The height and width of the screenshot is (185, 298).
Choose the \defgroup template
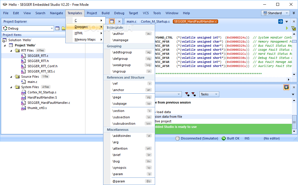click(x=129, y=59)
